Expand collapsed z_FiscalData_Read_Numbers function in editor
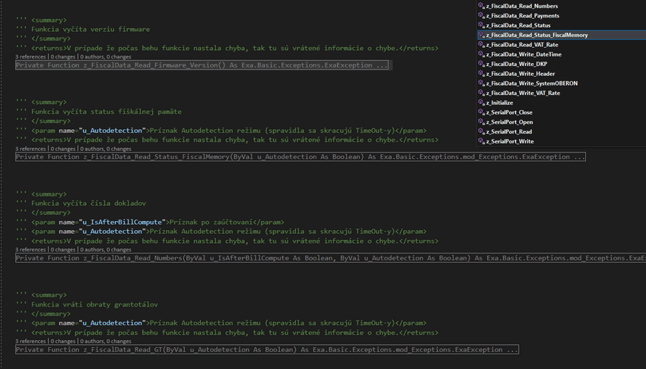 pos(327,258)
